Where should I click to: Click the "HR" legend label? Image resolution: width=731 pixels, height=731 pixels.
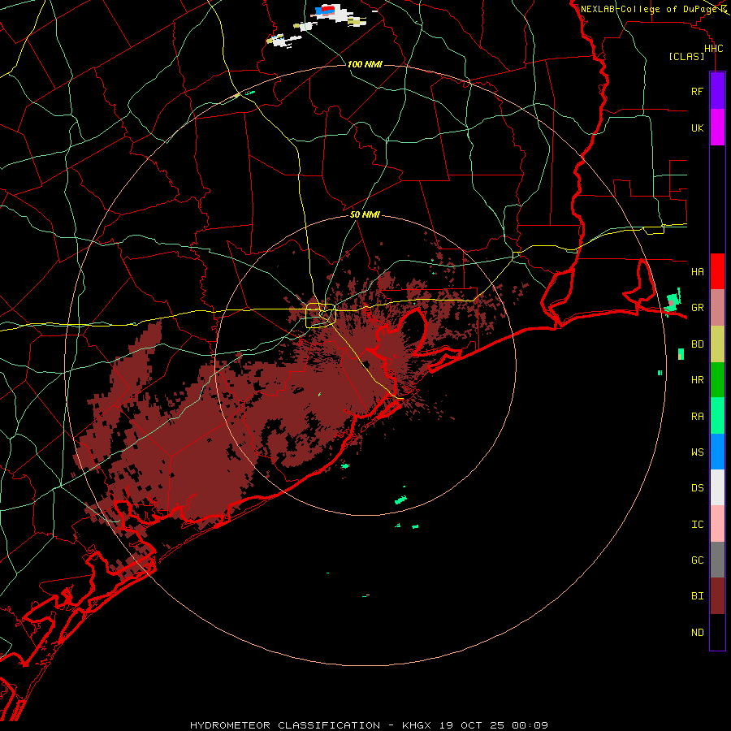(x=697, y=380)
